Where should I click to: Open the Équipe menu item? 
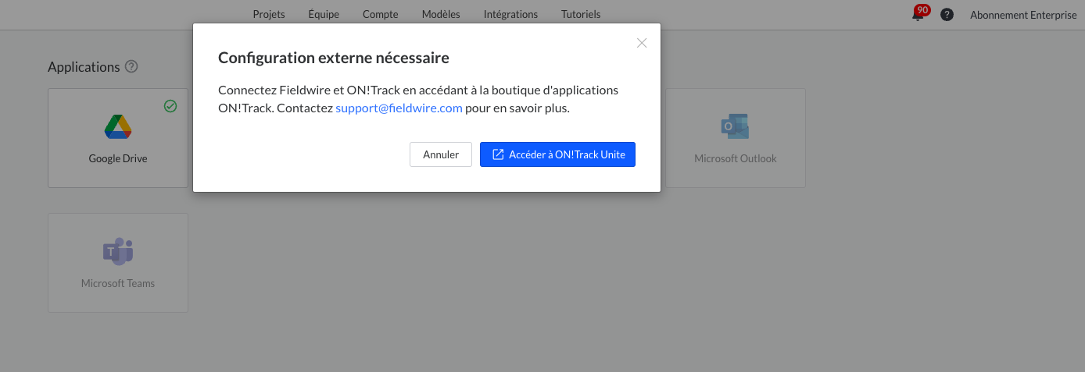[324, 14]
